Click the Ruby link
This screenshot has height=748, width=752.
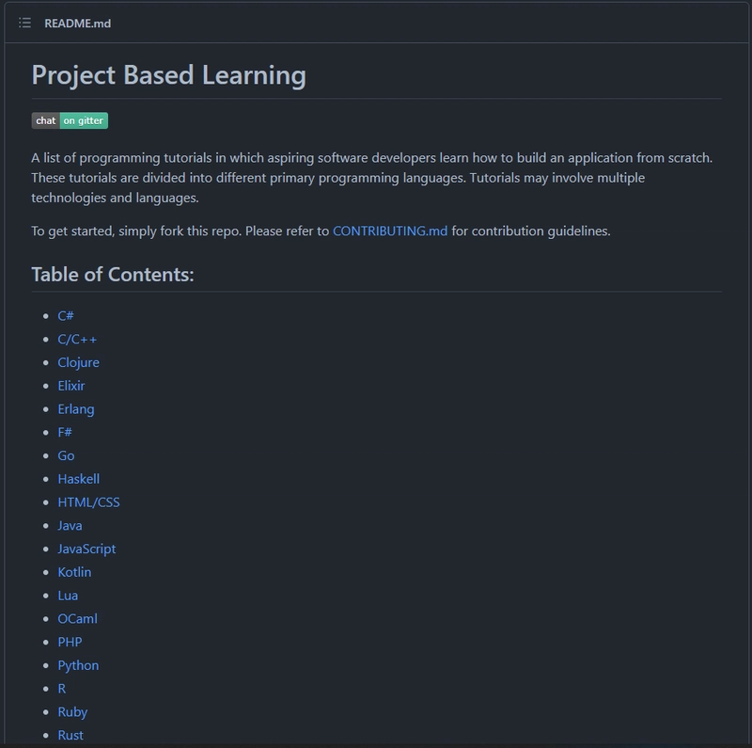pyautogui.click(x=72, y=712)
